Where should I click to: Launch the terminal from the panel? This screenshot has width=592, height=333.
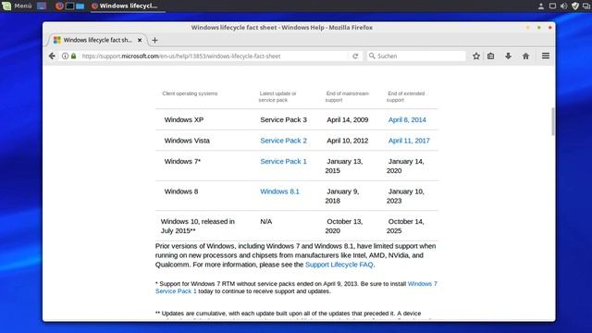[x=69, y=6]
